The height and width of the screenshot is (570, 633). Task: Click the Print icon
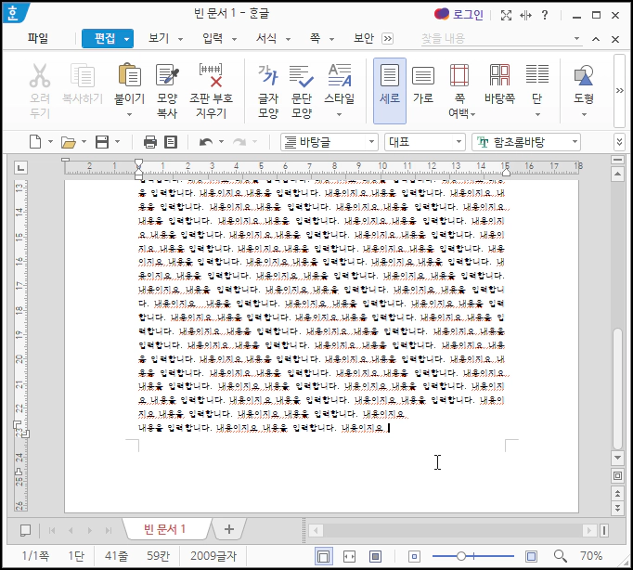click(150, 142)
